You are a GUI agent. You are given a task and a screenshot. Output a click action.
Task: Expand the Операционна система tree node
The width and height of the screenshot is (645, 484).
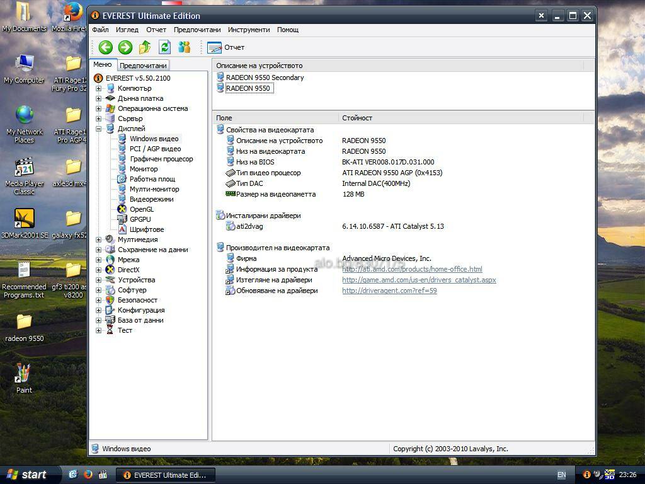[99, 108]
